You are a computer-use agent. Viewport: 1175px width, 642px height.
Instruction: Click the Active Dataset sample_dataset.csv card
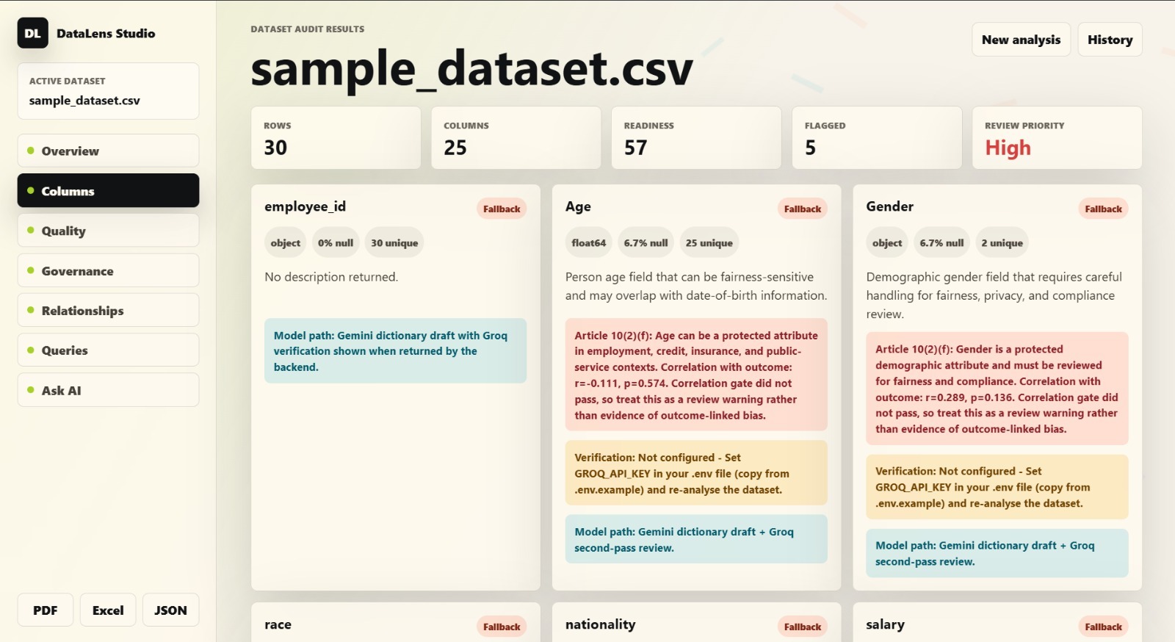point(108,91)
